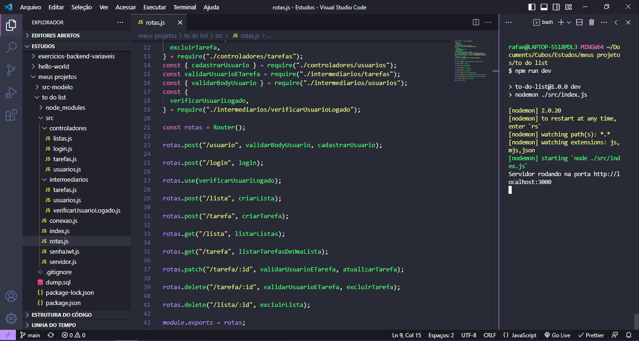The image size is (639, 341).
Task: Split the terminal pane
Action: [x=579, y=21]
